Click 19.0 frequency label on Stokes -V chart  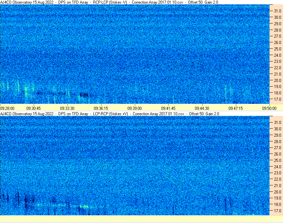pyautogui.click(x=278, y=87)
